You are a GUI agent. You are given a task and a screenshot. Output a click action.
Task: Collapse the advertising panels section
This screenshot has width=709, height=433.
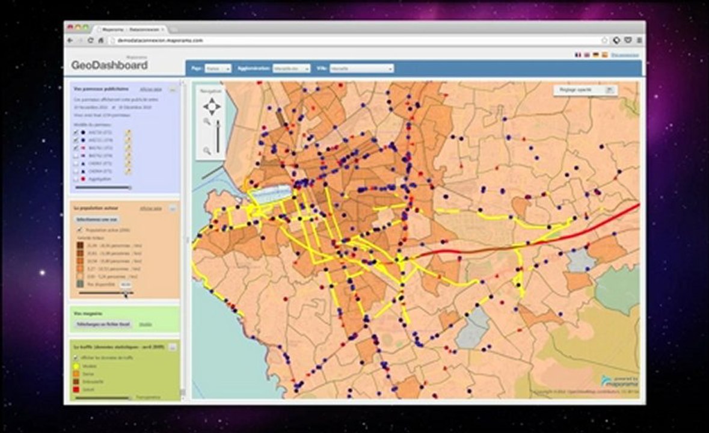[x=173, y=90]
